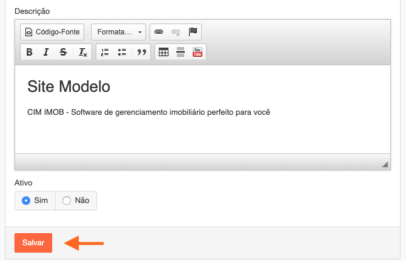Open the Código-Fonte source view

point(52,31)
